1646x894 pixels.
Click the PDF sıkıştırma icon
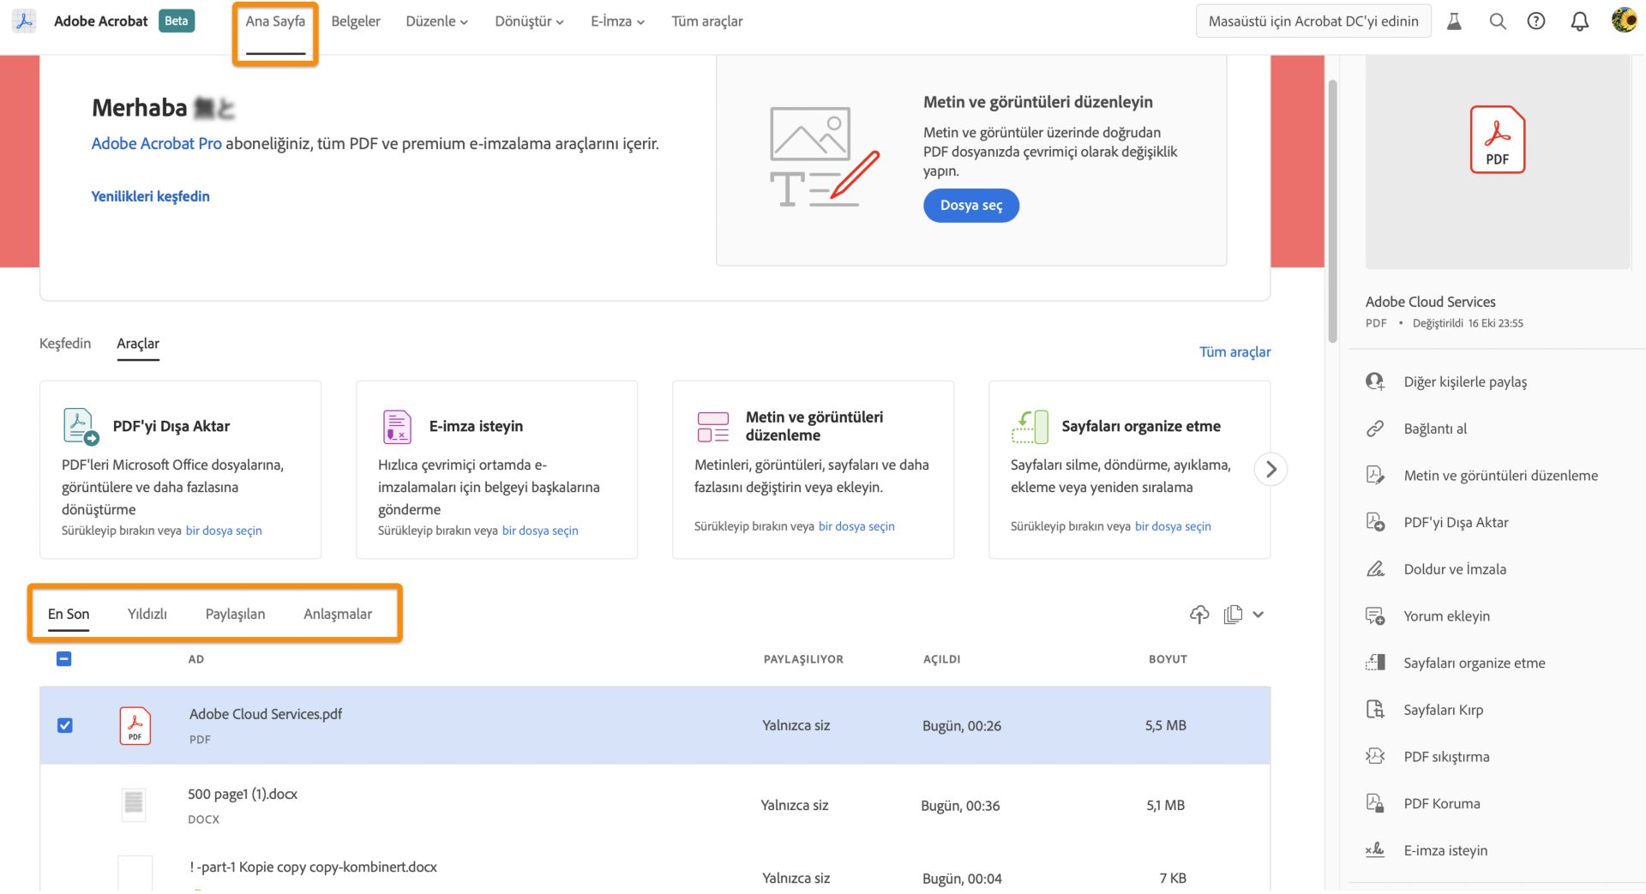click(1375, 758)
